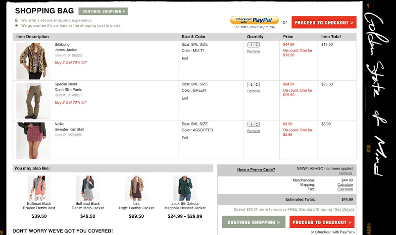Click the Jones Jacket product name

66,50
